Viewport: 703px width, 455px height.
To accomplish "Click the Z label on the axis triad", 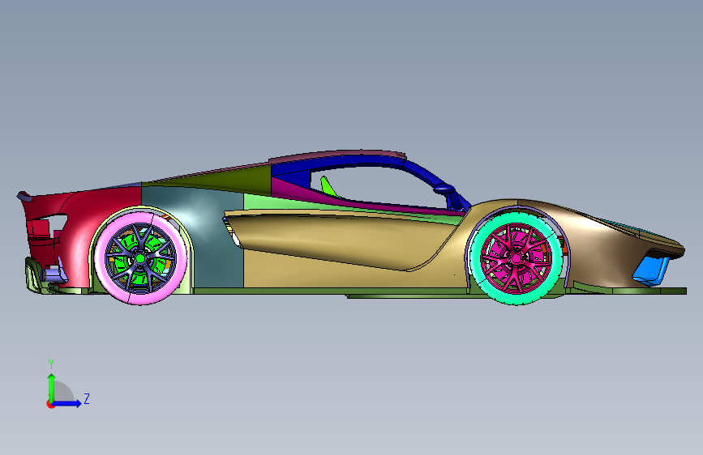I will tap(87, 398).
